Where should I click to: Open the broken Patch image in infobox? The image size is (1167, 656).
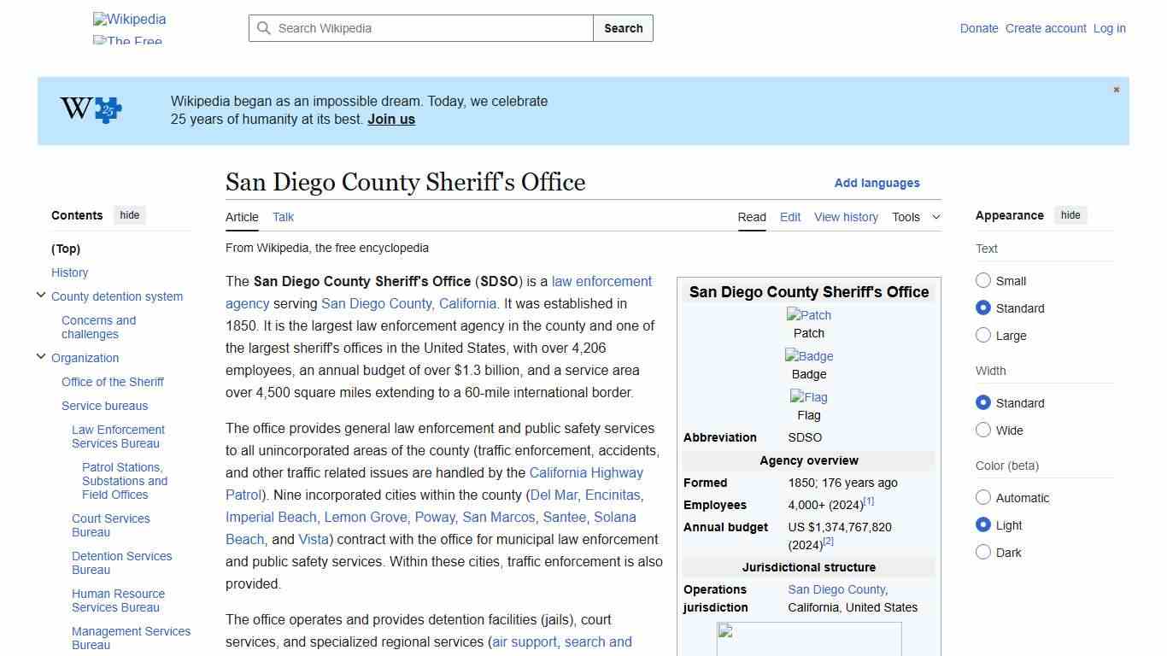pyautogui.click(x=808, y=314)
